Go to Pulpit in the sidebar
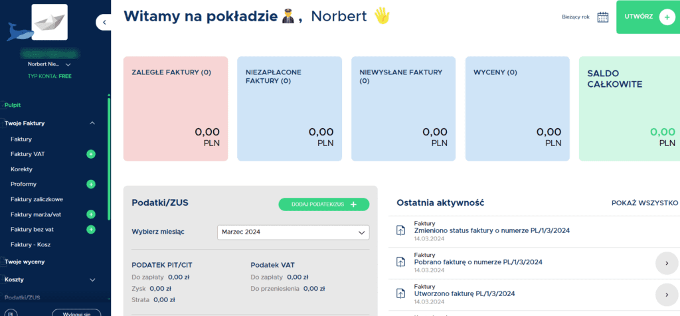This screenshot has width=680, height=316. (13, 105)
